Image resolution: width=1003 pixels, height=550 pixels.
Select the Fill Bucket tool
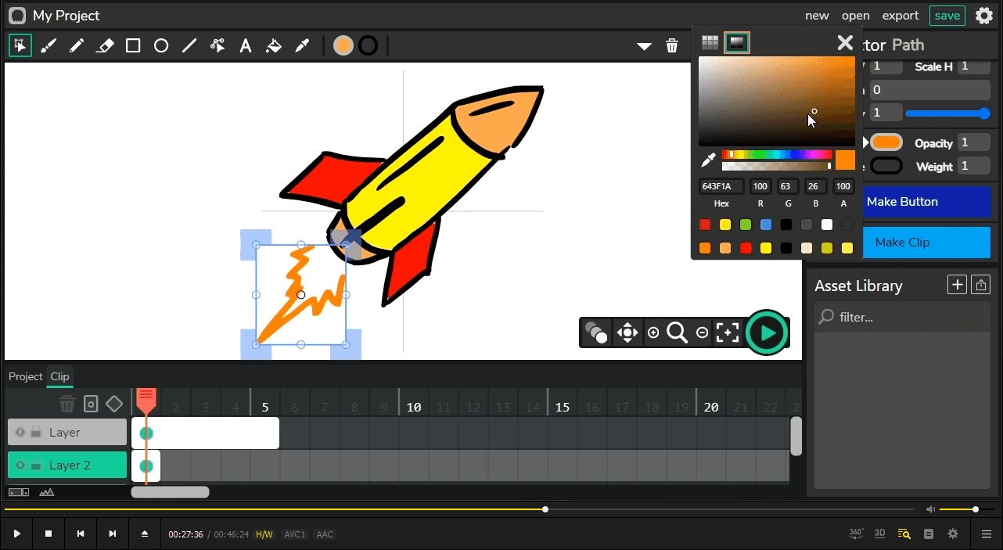pyautogui.click(x=274, y=46)
